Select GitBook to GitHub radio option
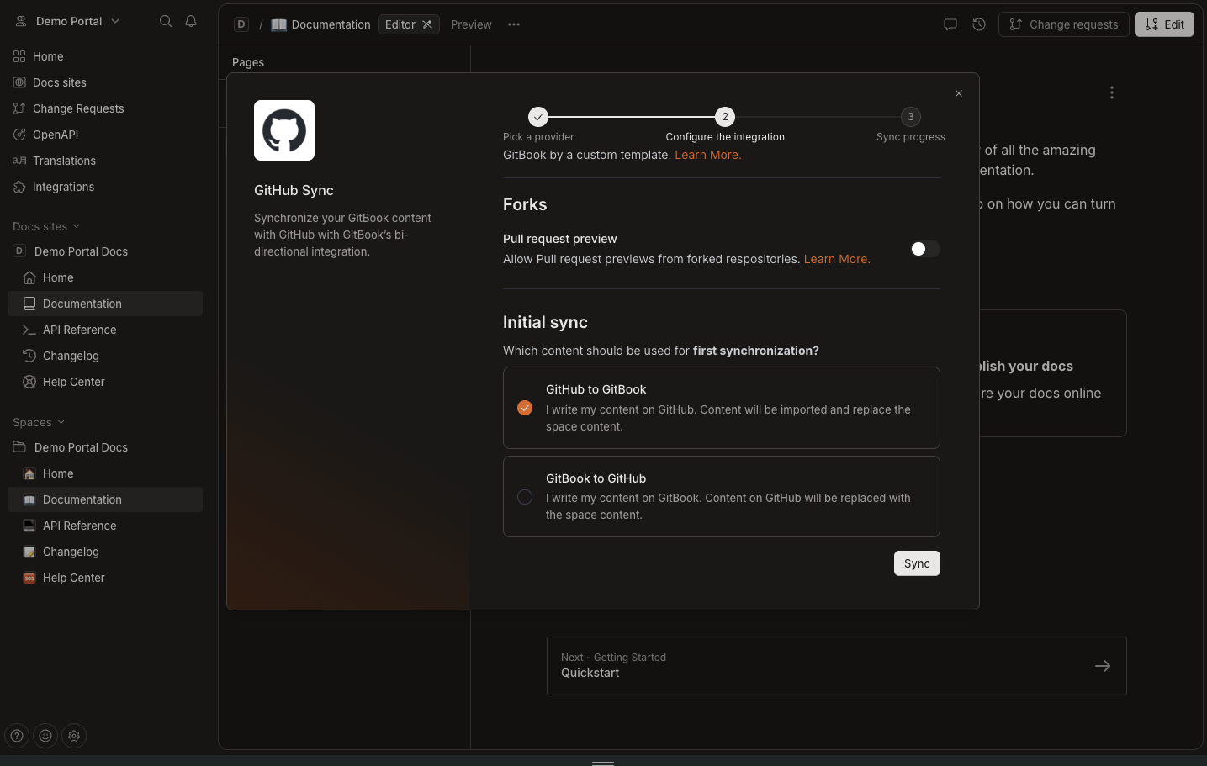Screen dimensions: 1207x766 click(525, 497)
